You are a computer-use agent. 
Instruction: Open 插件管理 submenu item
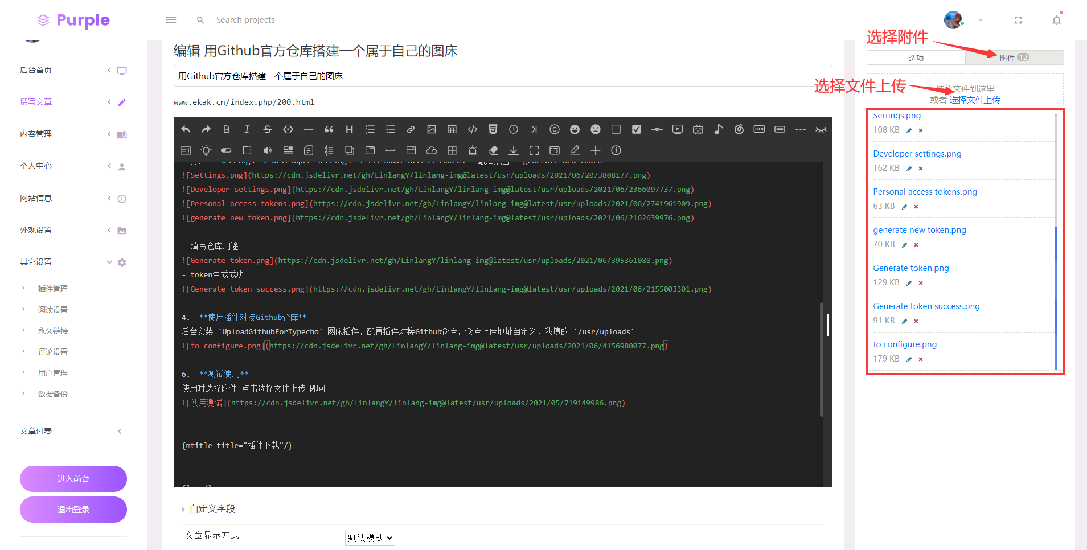click(52, 289)
